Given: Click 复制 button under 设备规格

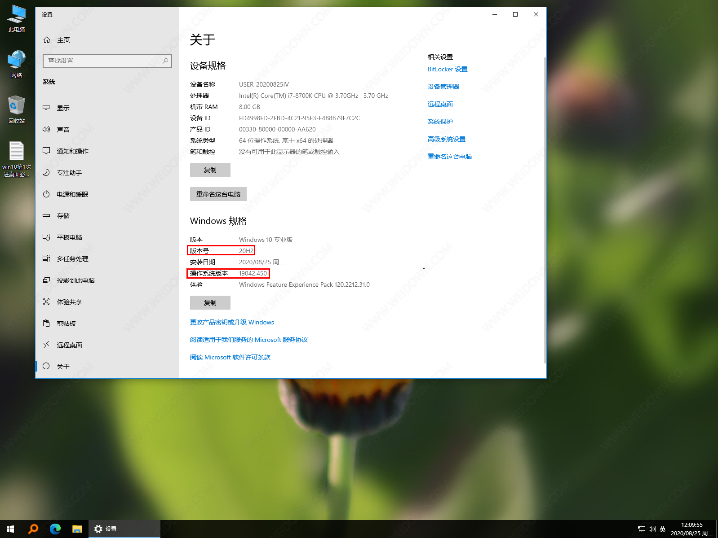Looking at the screenshot, I should (x=210, y=170).
